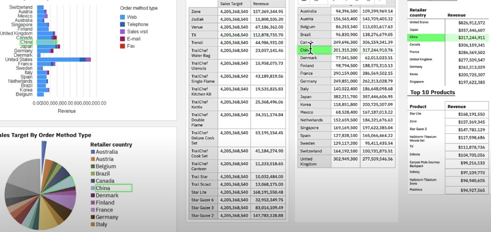This screenshot has width=491, height=232.
Task: Click the E-mail legend color swatch
Action: [123, 39]
